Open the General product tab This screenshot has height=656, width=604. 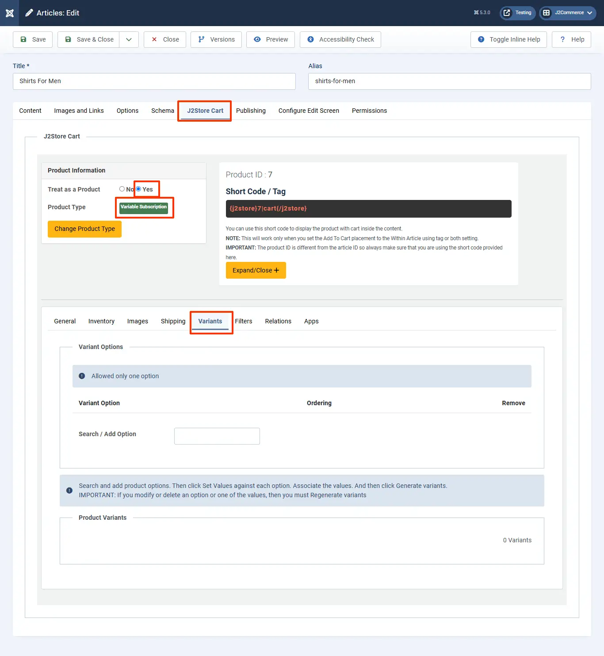point(65,321)
